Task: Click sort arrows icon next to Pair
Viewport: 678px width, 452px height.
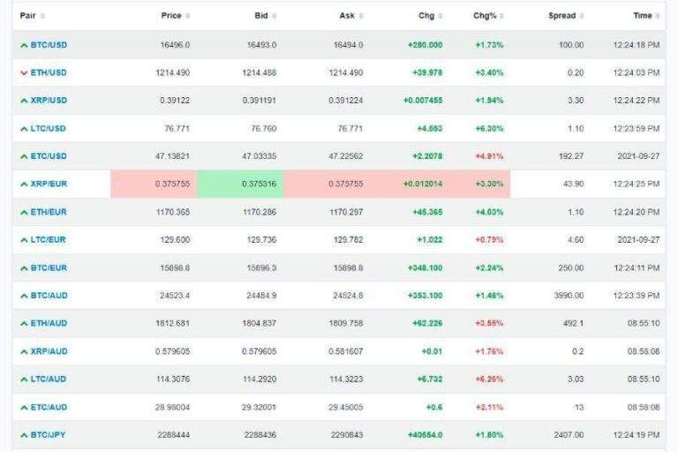Action: click(x=42, y=16)
